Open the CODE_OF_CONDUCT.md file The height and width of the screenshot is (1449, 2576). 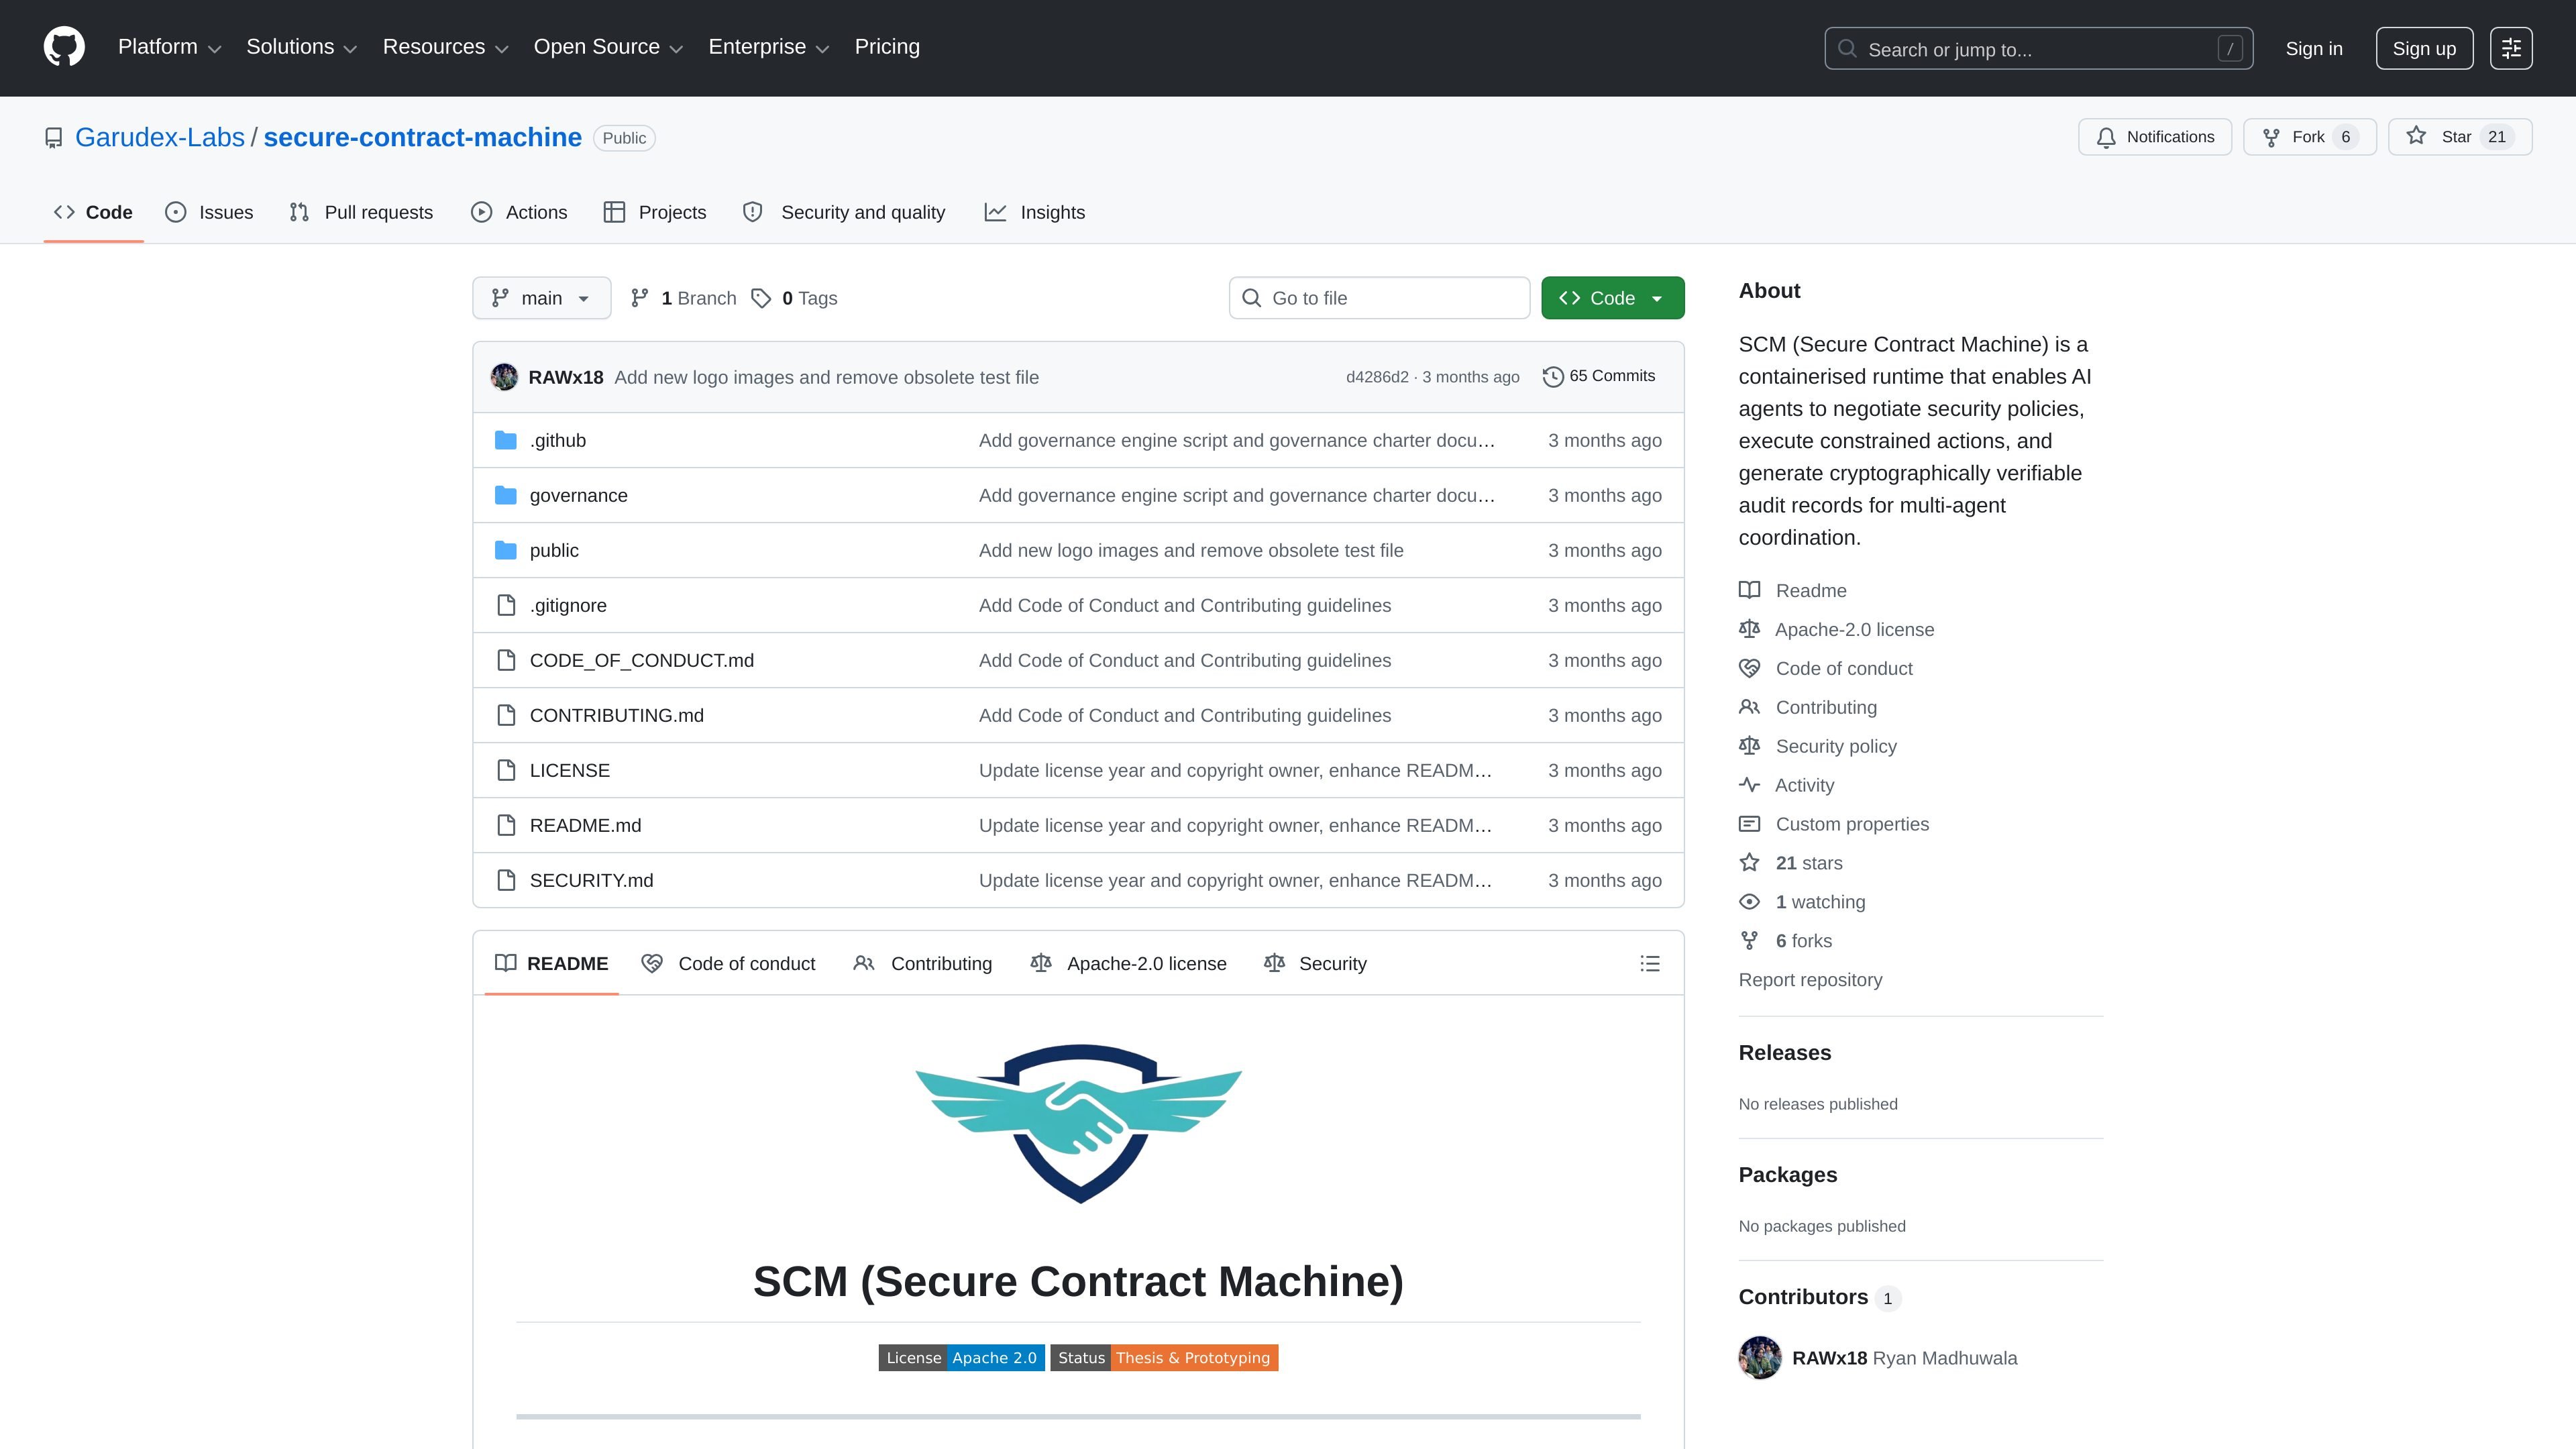click(642, 660)
